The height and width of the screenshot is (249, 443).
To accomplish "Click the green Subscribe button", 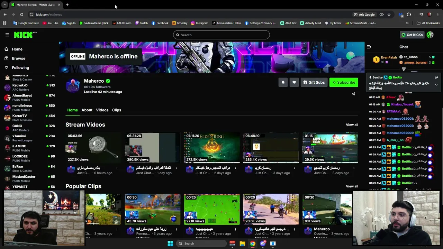I will point(343,82).
